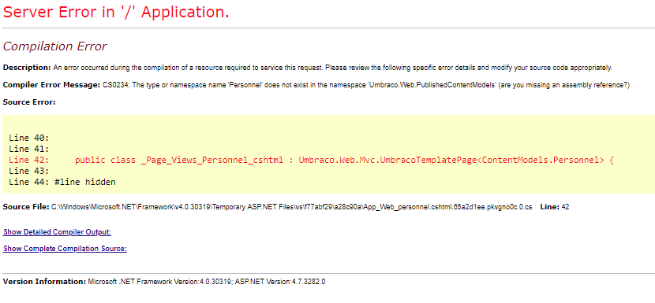Click the Source File path text

pyautogui.click(x=291, y=207)
